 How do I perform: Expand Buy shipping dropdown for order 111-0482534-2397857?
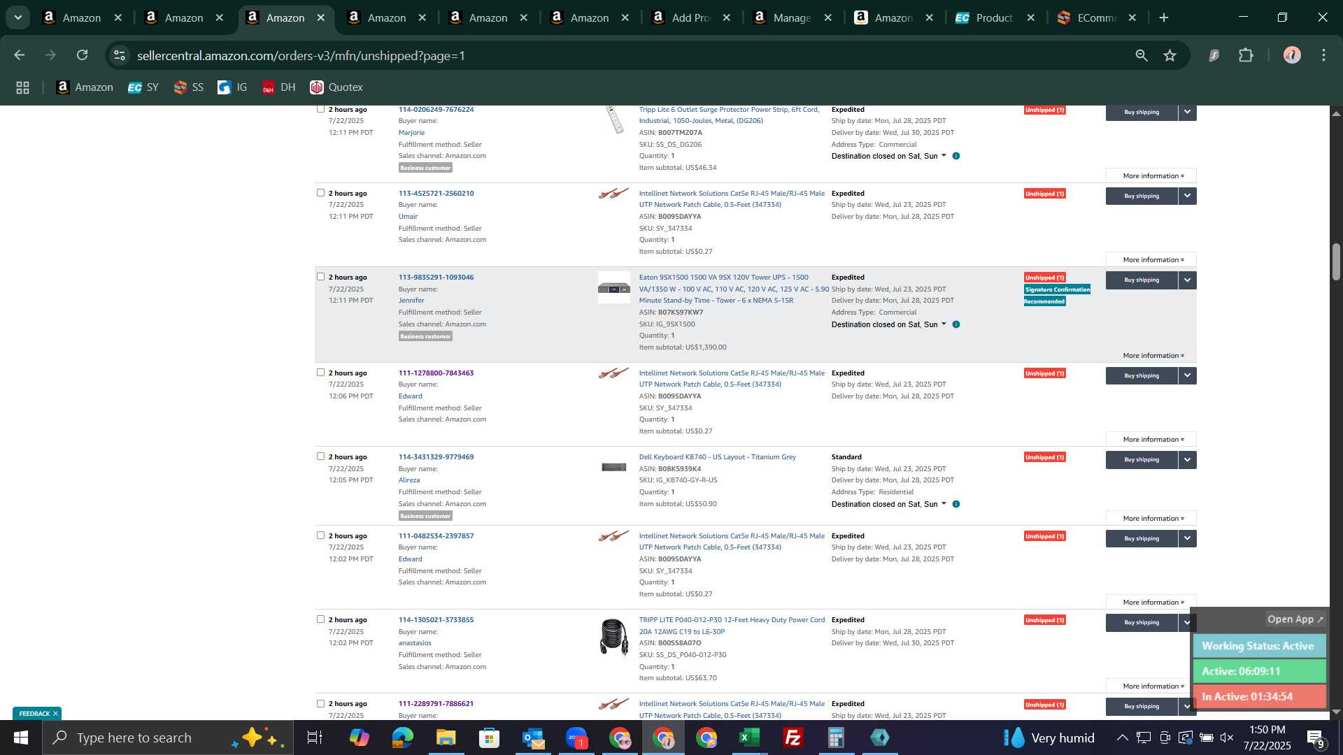[1187, 538]
